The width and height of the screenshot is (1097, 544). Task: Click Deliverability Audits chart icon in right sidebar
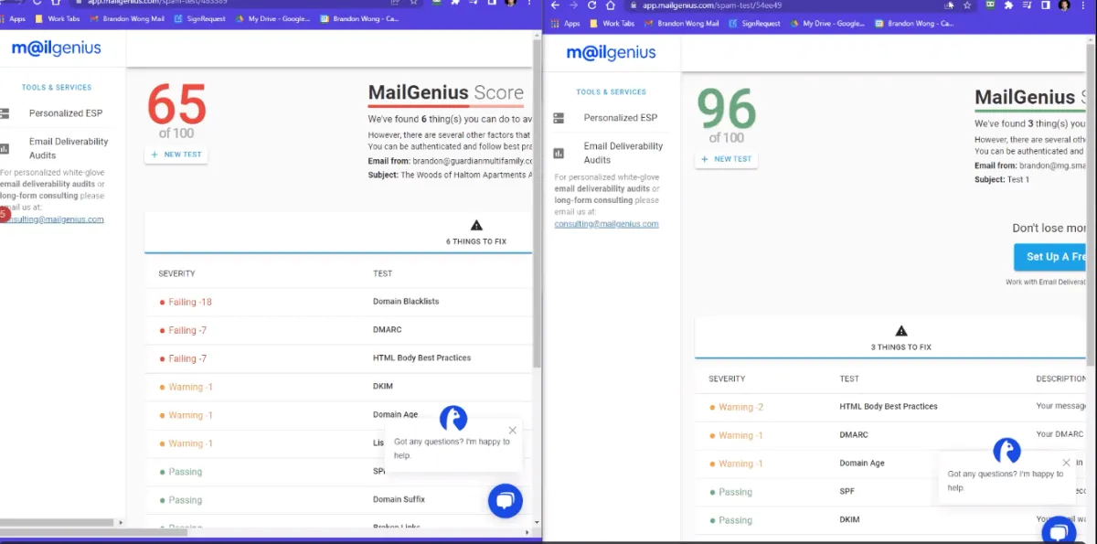(559, 153)
